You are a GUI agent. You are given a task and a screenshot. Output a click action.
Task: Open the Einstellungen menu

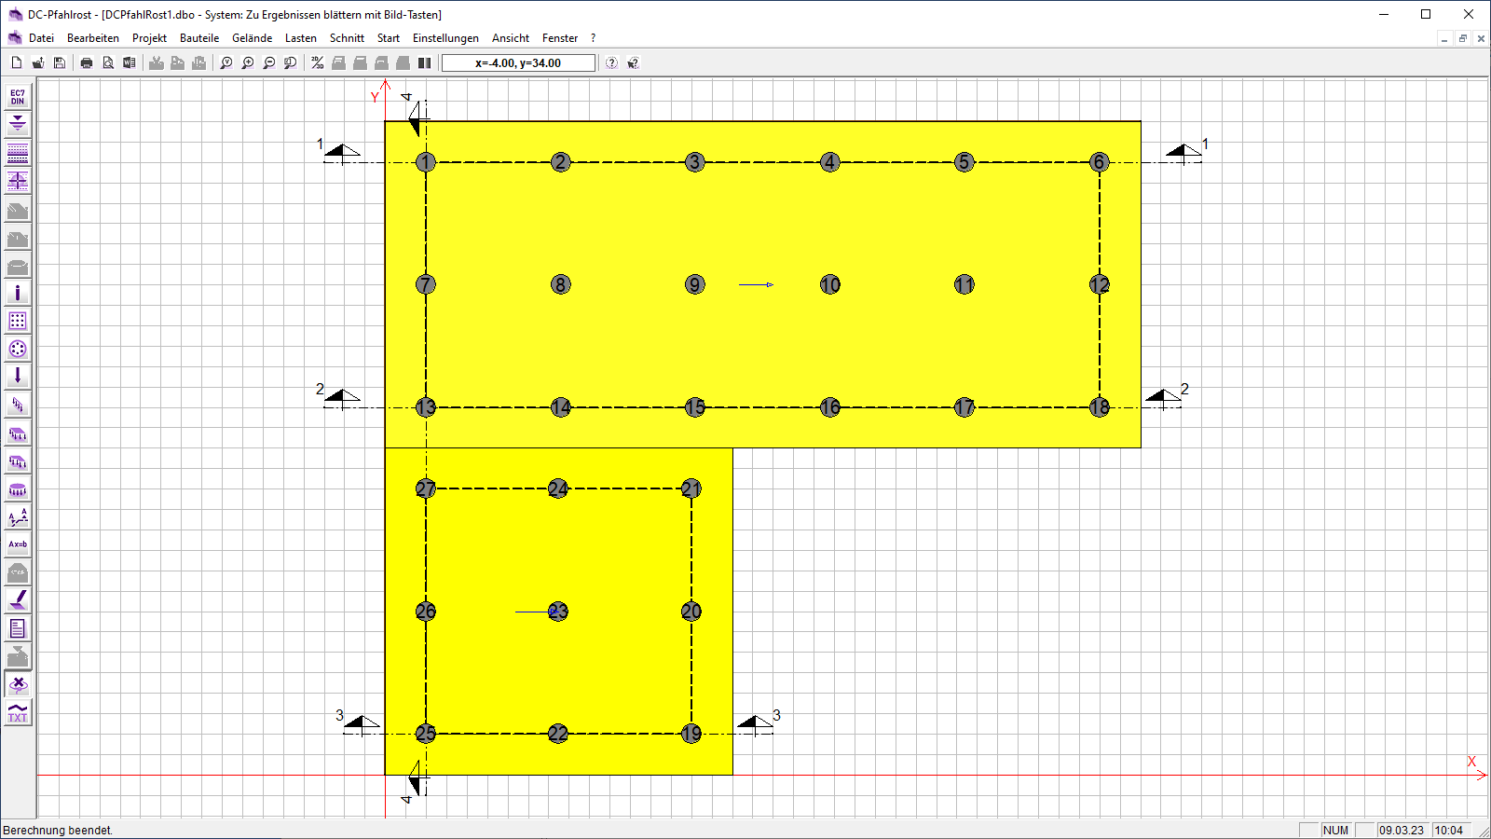click(x=445, y=38)
